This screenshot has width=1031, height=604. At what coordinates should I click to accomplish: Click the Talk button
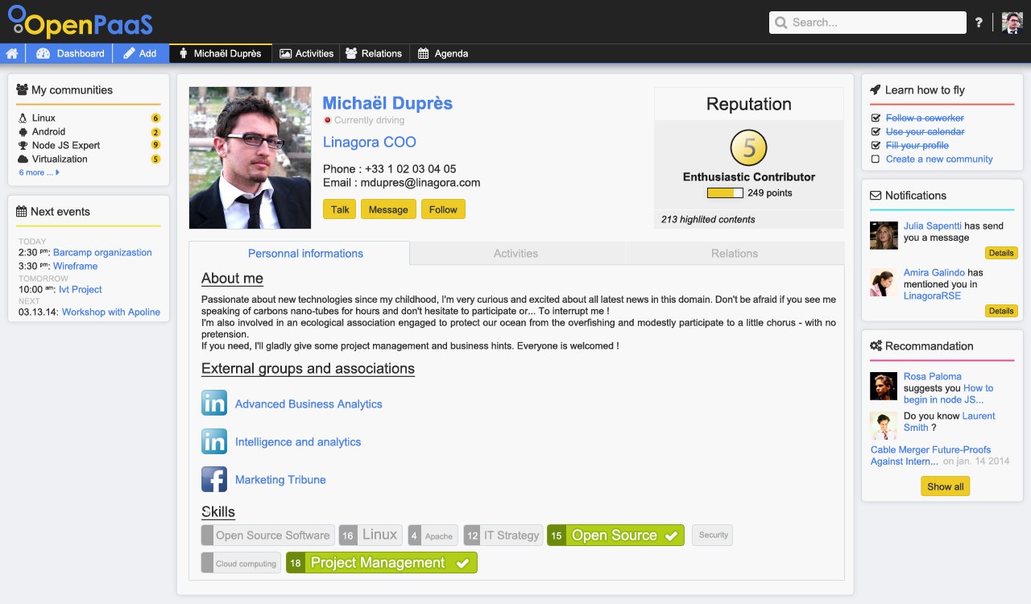click(340, 209)
